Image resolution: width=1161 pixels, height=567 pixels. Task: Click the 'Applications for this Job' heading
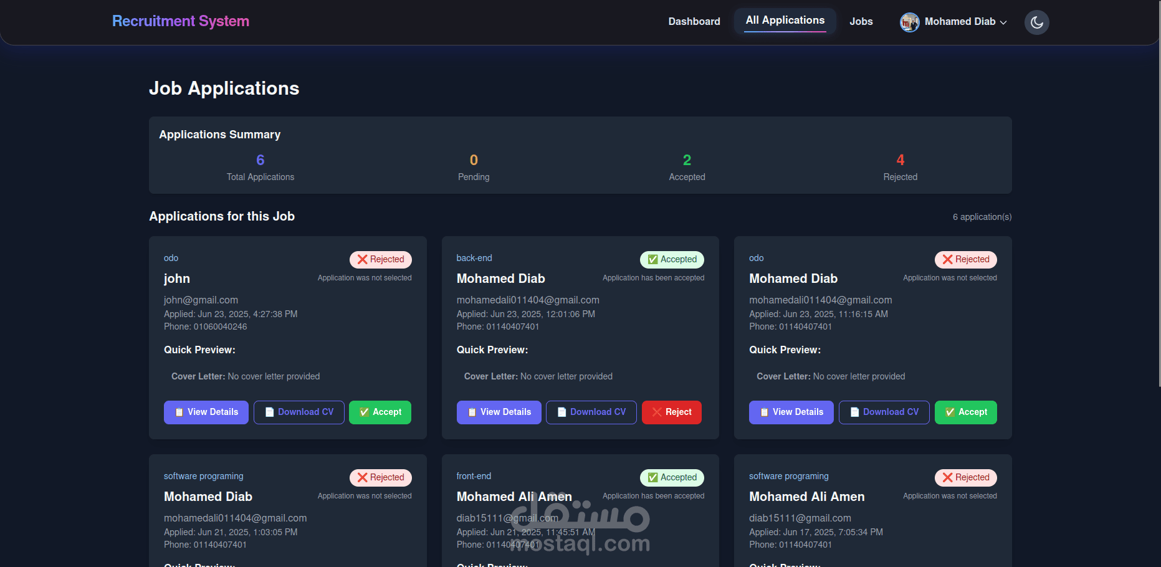click(222, 216)
